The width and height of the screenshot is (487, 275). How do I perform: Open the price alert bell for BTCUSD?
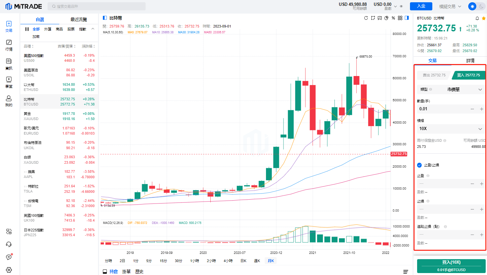477,18
